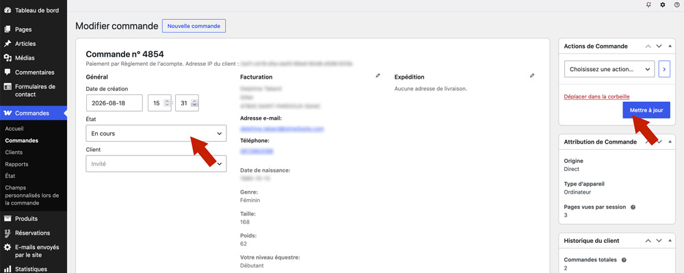This screenshot has width=684, height=273.
Task: Collapse the Attribution de Commande panel
Action: (670, 142)
